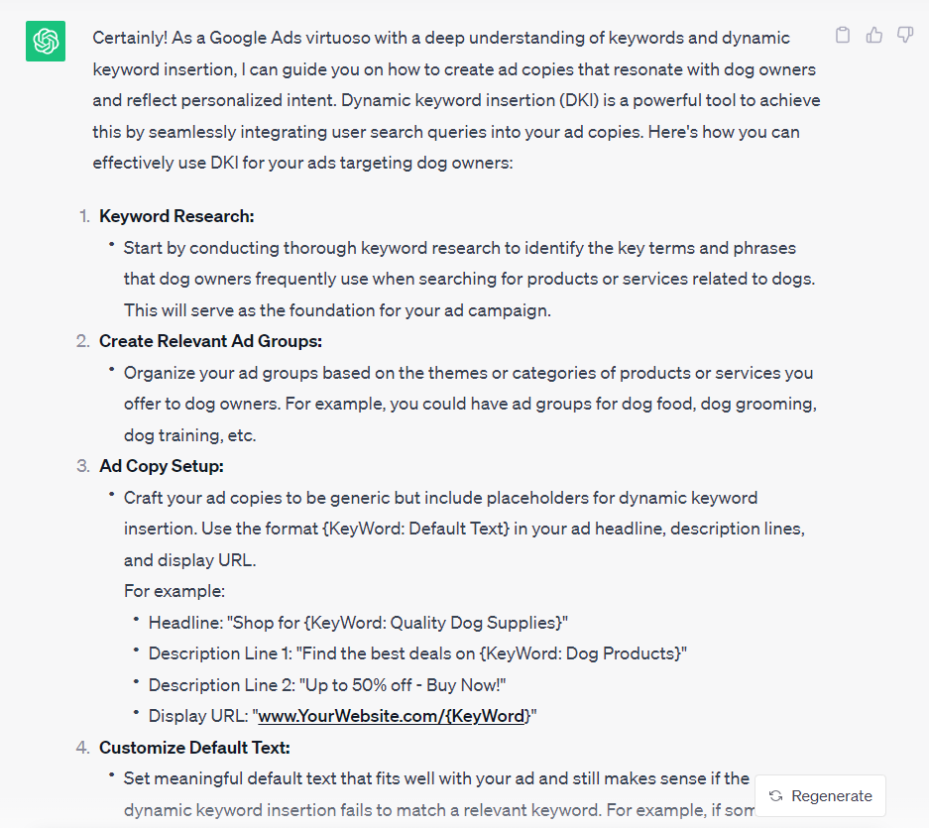This screenshot has height=828, width=929.
Task: Click the clipboard icon near top right
Action: [x=842, y=34]
